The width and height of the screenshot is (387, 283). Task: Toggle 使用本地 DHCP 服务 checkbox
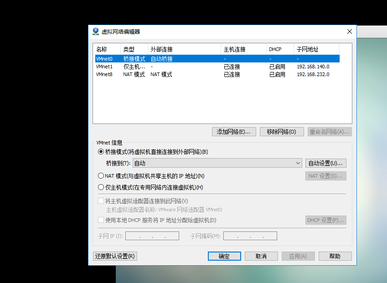coord(101,220)
